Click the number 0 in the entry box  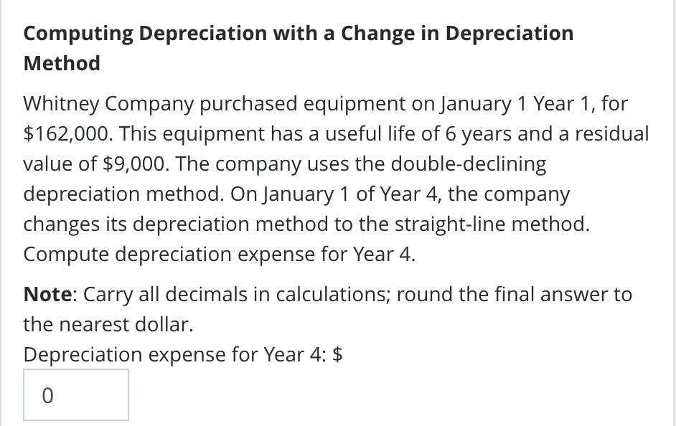(47, 395)
